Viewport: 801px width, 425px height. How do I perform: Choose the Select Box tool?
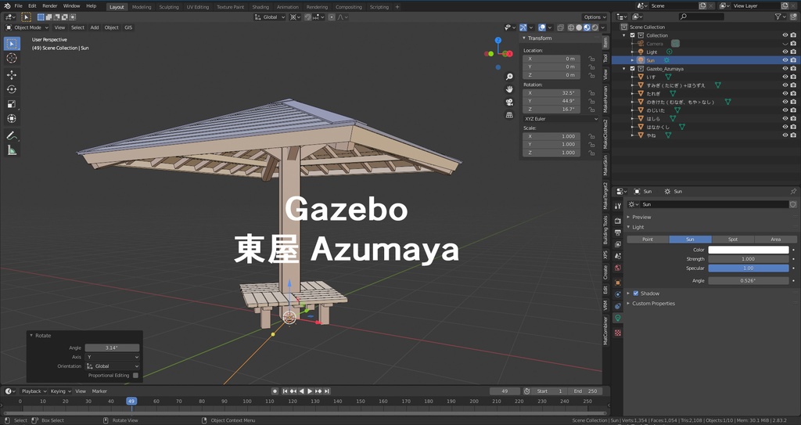11,44
